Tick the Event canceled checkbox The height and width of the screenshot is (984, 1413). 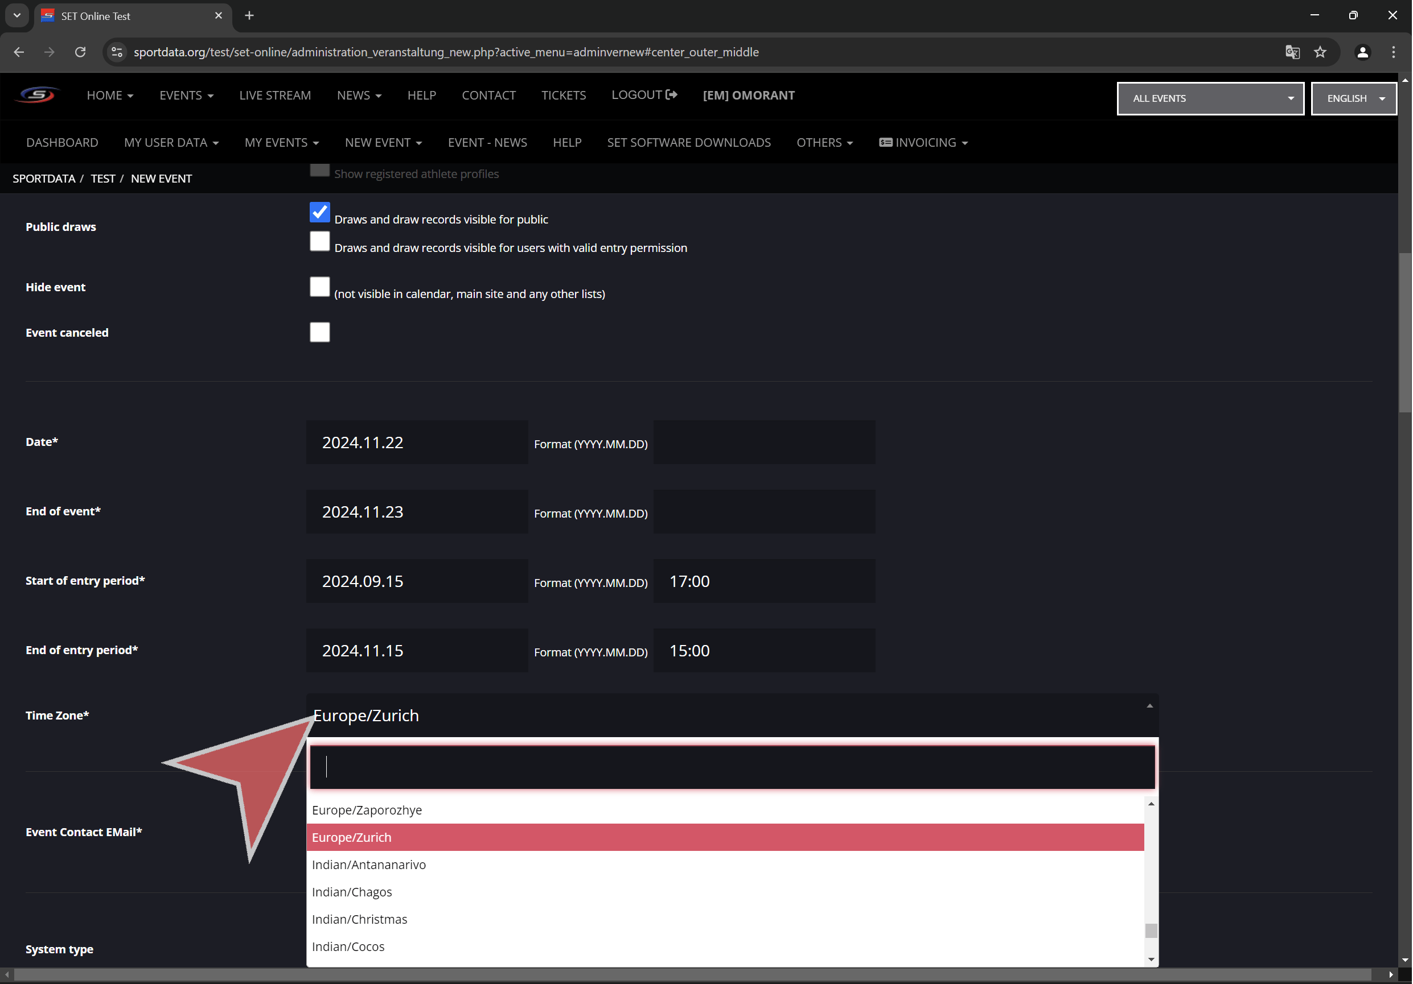[319, 332]
